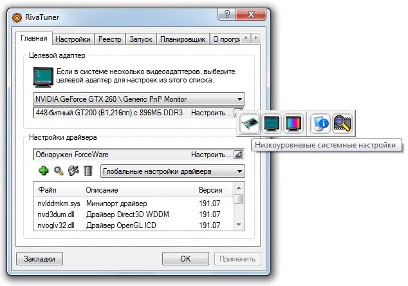The width and height of the screenshot is (408, 286).
Task: Click file list scrollbar up arrow
Action: [239, 188]
